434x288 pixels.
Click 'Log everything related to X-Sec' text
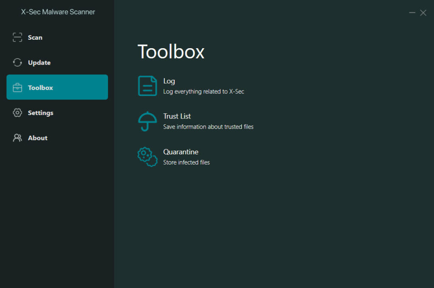204,92
